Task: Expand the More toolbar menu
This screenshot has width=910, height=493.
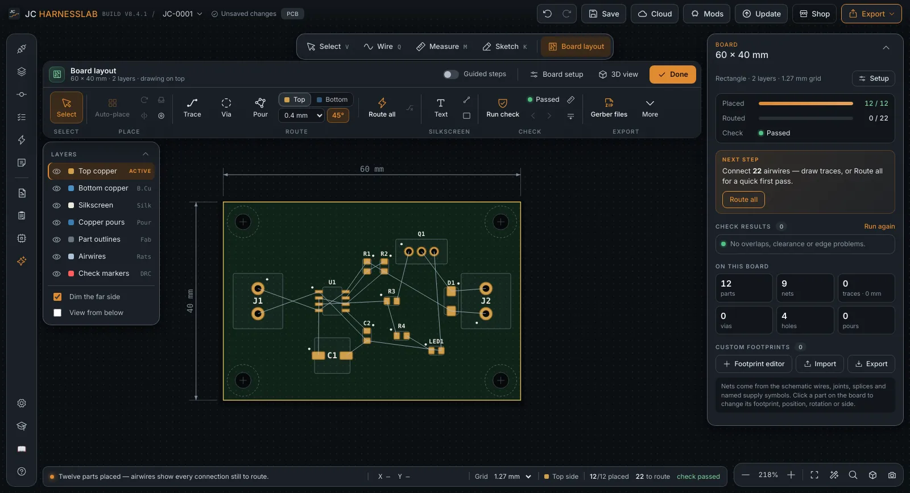Action: tap(650, 107)
